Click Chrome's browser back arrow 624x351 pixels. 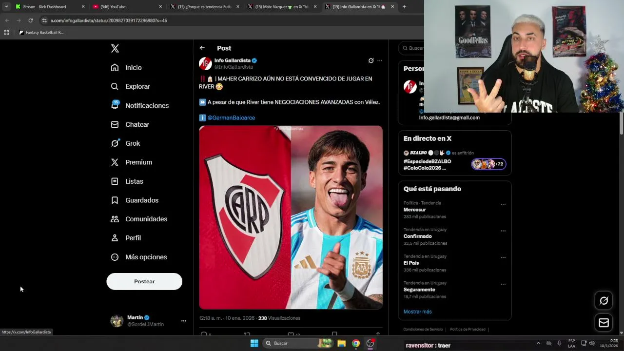(x=7, y=20)
